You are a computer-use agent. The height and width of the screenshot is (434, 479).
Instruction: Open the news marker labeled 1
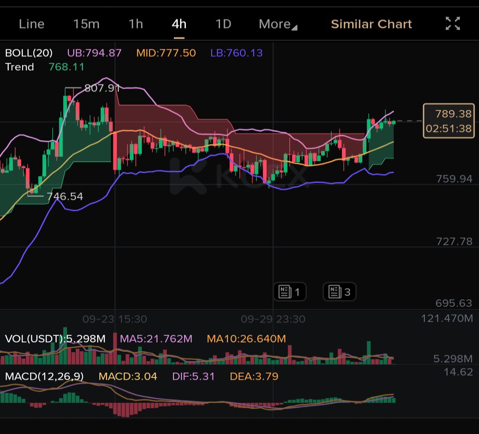tap(290, 292)
